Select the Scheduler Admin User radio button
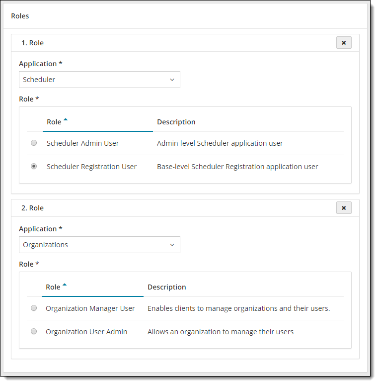Image resolution: width=378 pixels, height=384 pixels. pos(34,143)
